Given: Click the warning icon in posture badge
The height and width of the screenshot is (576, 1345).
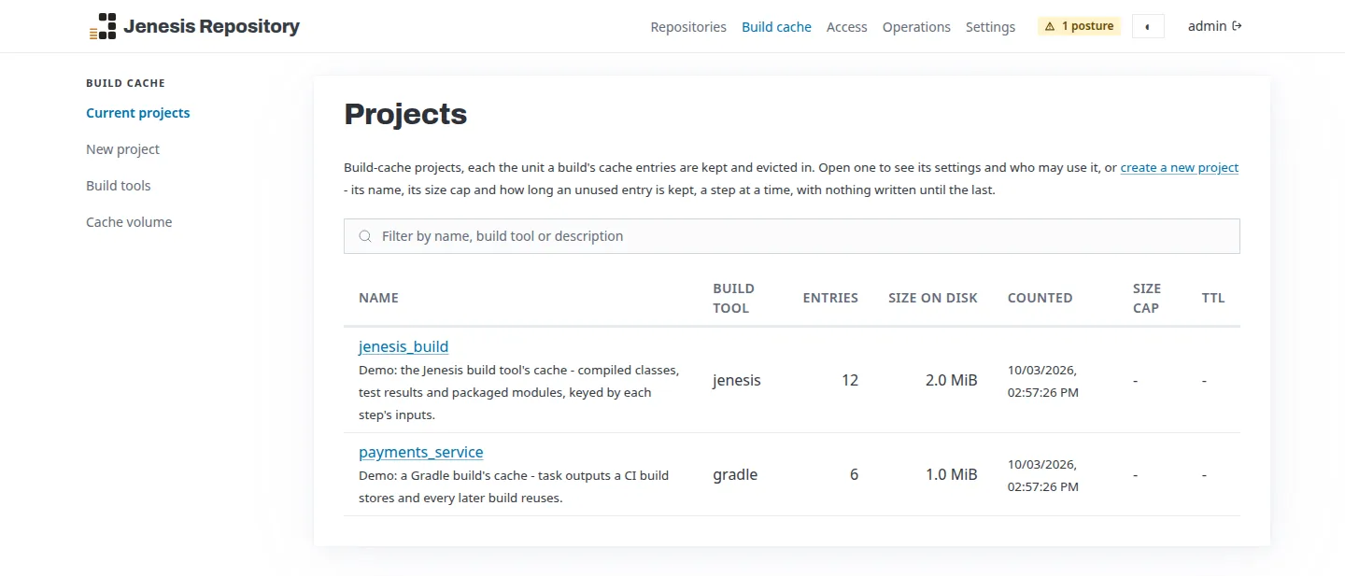Looking at the screenshot, I should coord(1050,26).
